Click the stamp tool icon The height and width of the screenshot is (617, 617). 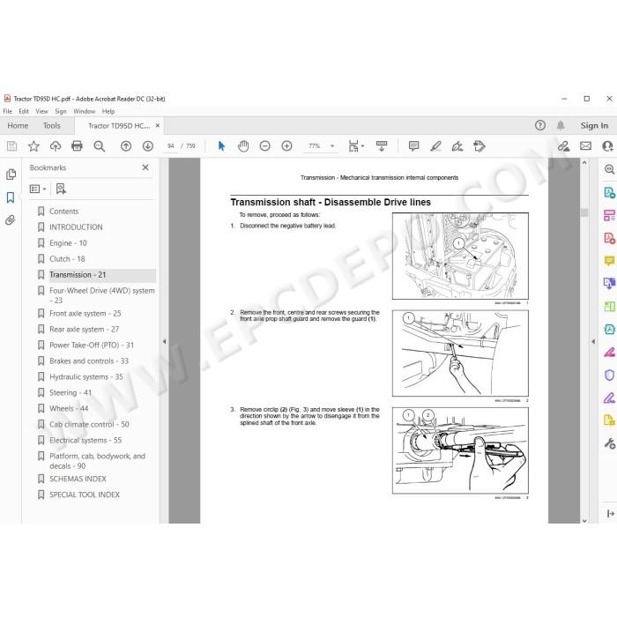point(479,146)
